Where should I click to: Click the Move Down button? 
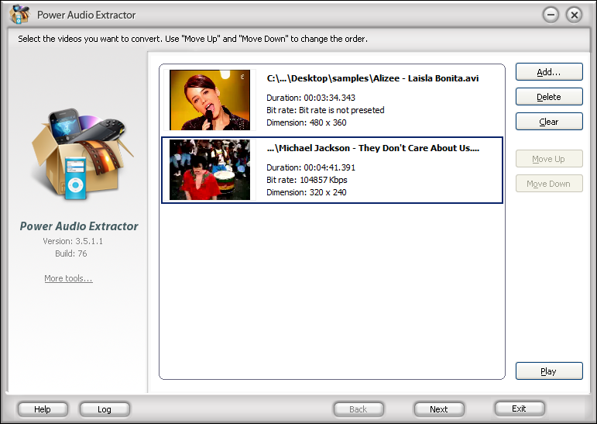[x=549, y=184]
